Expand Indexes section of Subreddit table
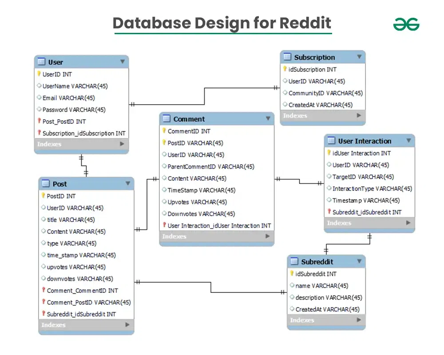 pos(359,320)
